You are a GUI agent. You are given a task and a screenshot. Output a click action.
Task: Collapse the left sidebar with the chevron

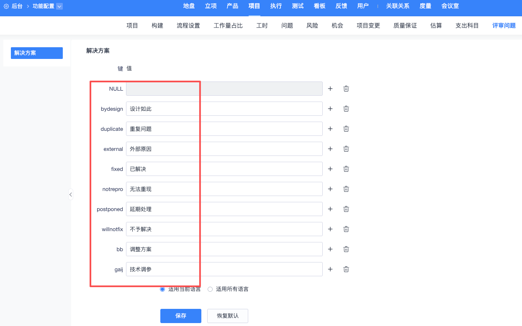click(x=71, y=194)
